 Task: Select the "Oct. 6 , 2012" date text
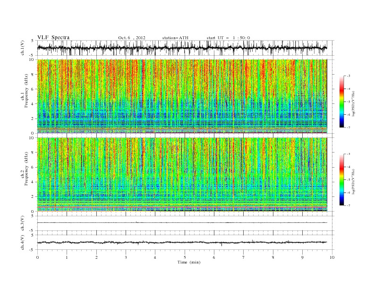[x=132, y=38]
